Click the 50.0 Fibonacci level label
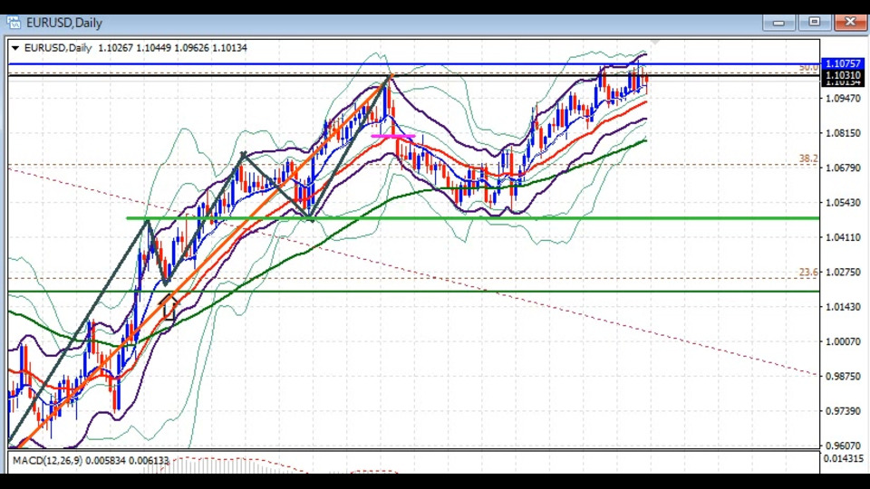Image resolution: width=870 pixels, height=489 pixels. click(x=808, y=68)
